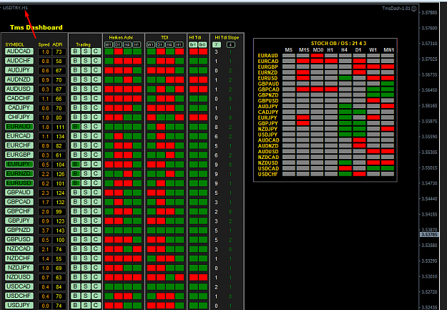
Task: Click the highlighted B button for EURJPY
Action: [75, 165]
